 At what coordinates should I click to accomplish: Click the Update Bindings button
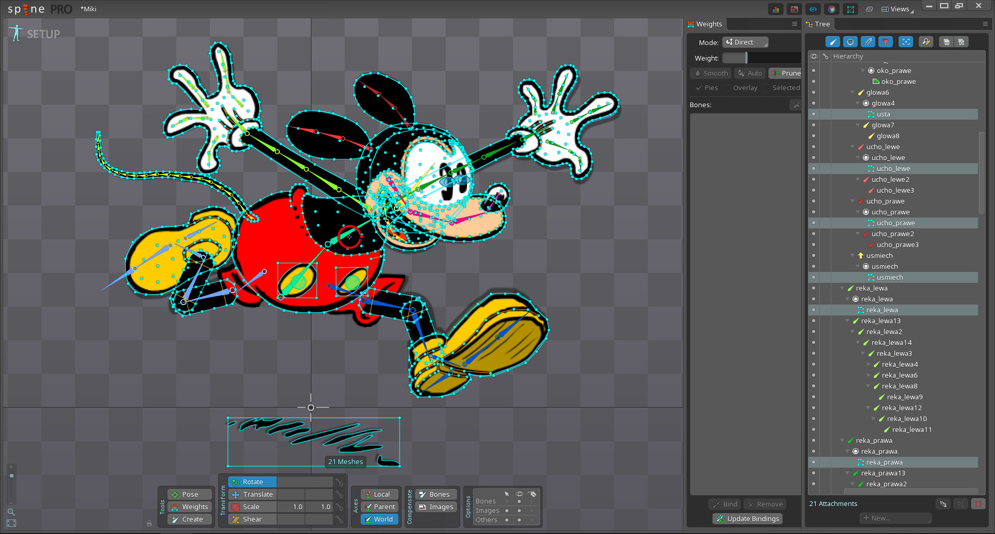pyautogui.click(x=747, y=518)
